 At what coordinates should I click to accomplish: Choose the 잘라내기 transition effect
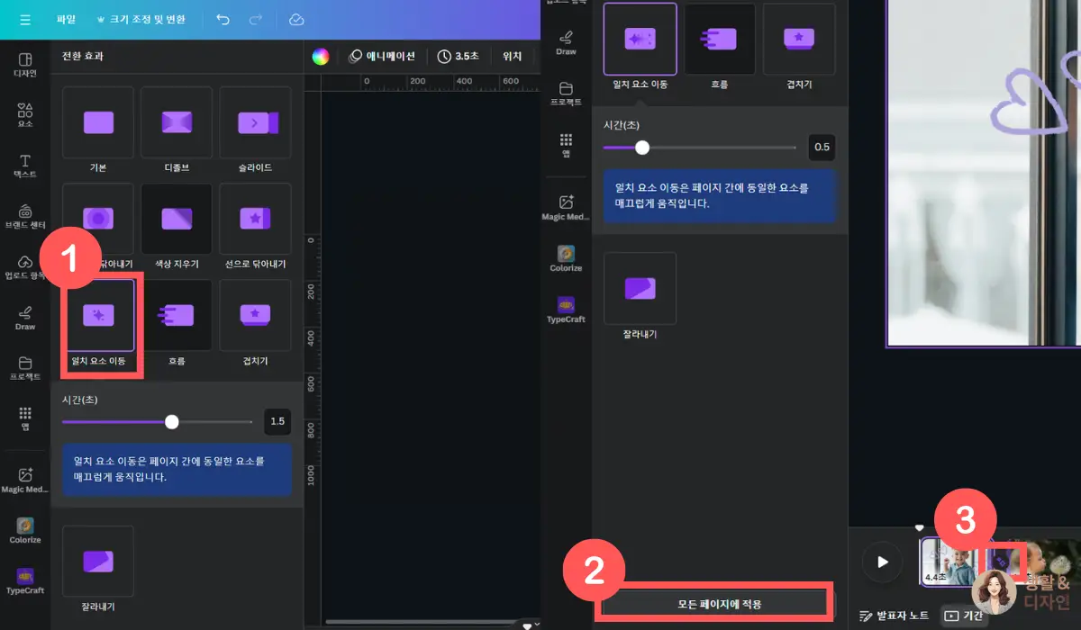pos(97,561)
